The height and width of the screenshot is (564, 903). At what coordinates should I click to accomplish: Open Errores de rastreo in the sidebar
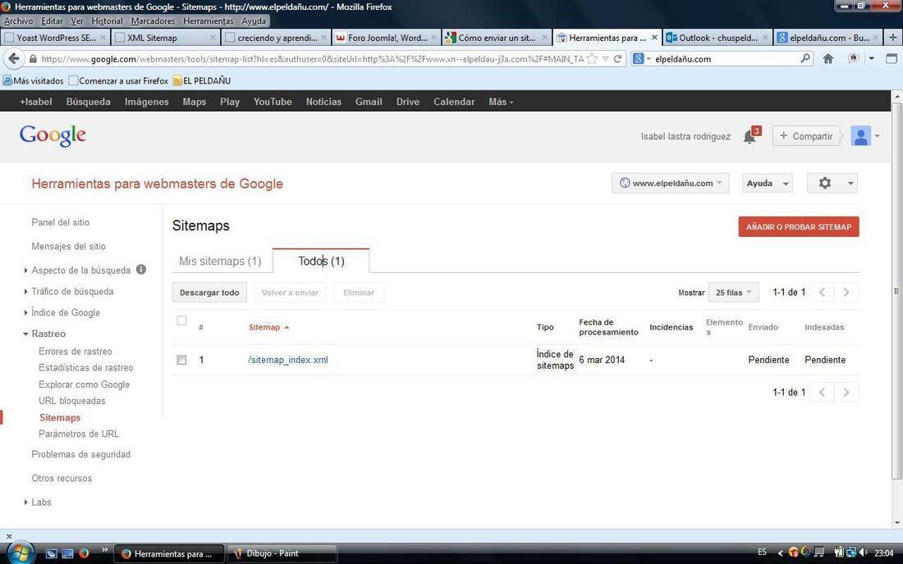[76, 352]
